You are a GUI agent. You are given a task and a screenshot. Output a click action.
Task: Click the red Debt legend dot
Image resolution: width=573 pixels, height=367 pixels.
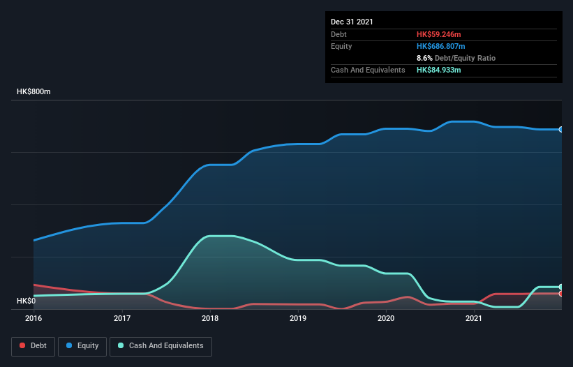pos(22,345)
